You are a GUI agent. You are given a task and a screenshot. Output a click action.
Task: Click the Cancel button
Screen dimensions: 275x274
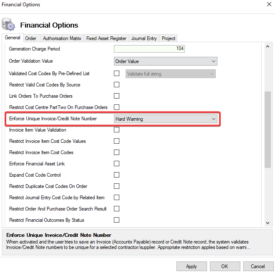pyautogui.click(x=258, y=266)
